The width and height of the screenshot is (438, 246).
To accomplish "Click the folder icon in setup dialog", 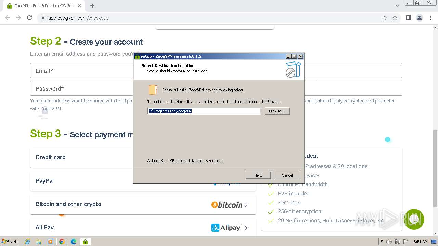I will pyautogui.click(x=153, y=90).
